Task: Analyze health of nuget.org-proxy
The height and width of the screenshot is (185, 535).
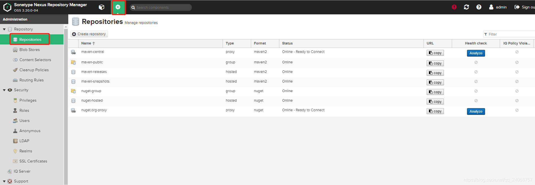Action: [476, 112]
